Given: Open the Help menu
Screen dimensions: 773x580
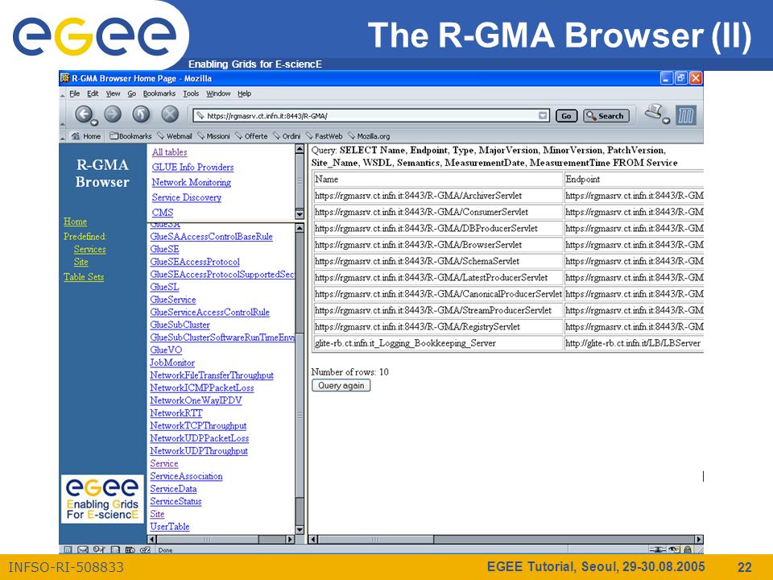Looking at the screenshot, I should tap(244, 93).
